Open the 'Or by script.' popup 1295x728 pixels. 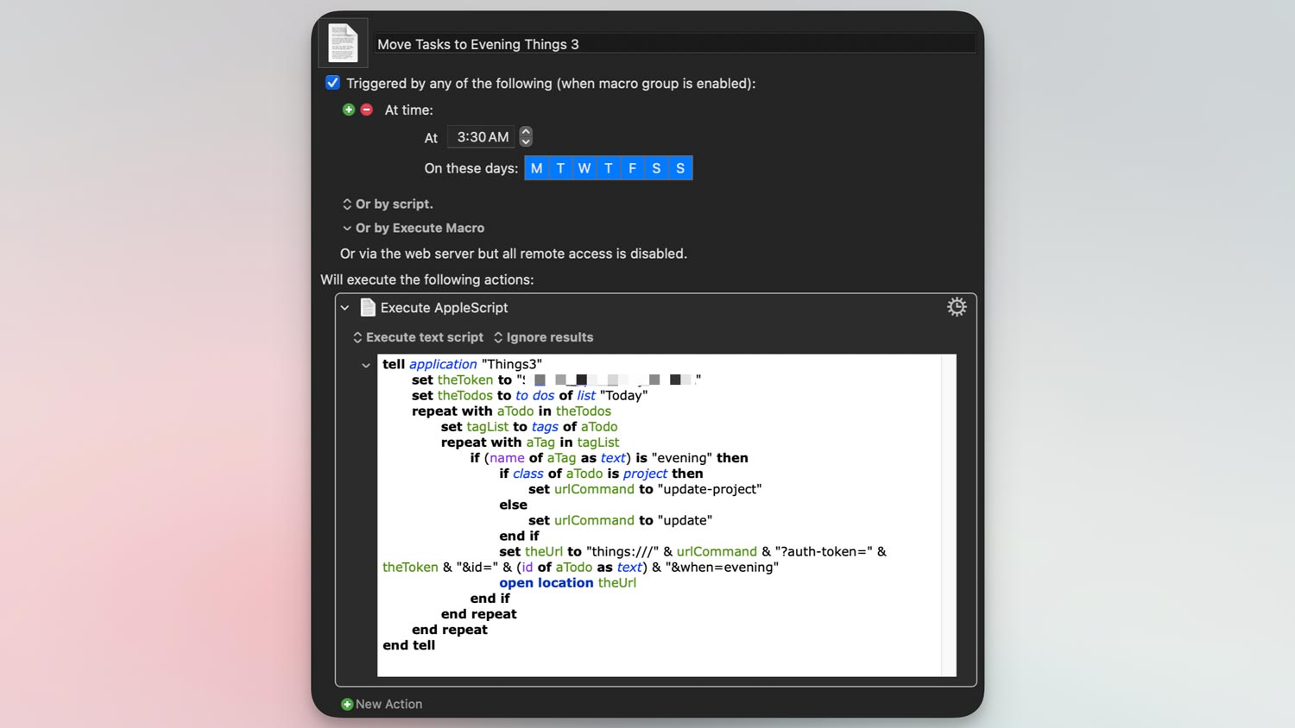pyautogui.click(x=388, y=204)
